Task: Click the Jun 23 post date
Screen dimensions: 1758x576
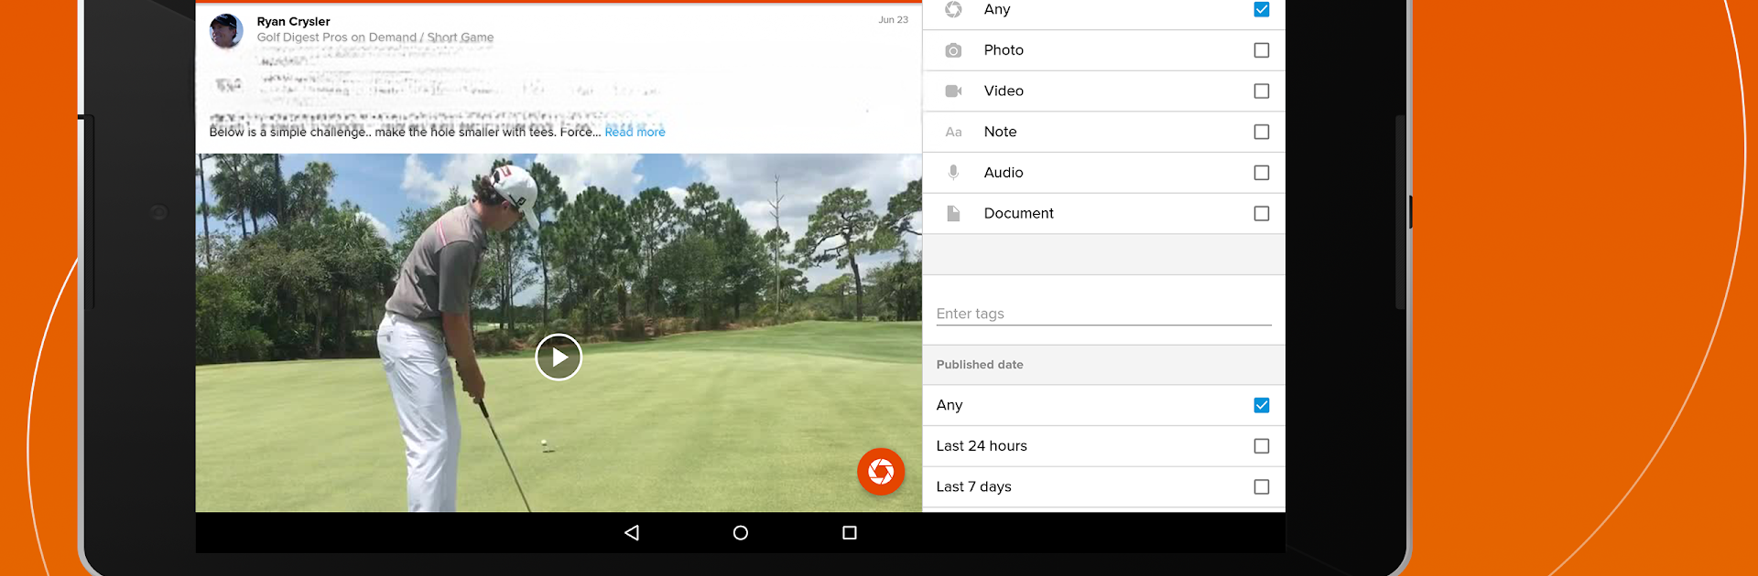Action: coord(894,19)
